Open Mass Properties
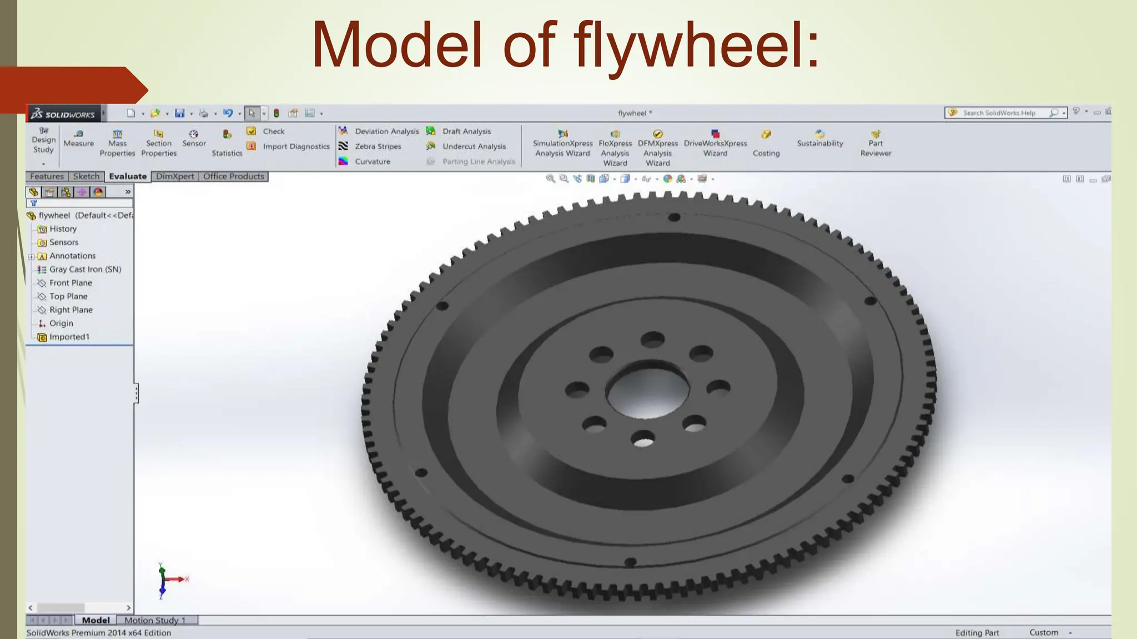 point(117,143)
